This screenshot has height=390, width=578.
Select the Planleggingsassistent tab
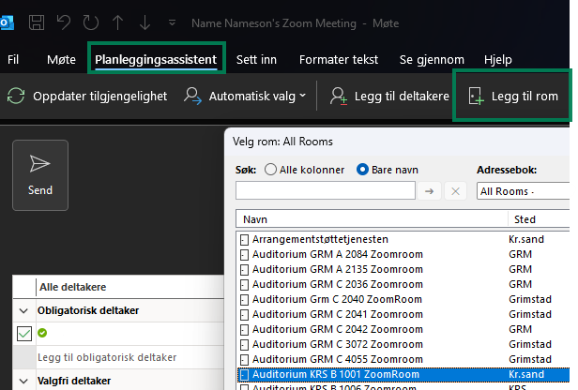[x=156, y=59]
